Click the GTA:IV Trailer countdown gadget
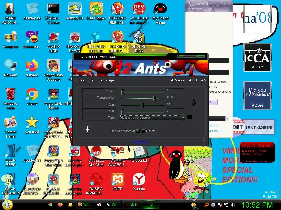Image resolution: width=281 pixels, height=210 pixels. pyautogui.click(x=257, y=153)
